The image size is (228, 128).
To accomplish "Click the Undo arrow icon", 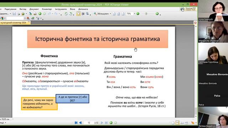I will point(50,14).
